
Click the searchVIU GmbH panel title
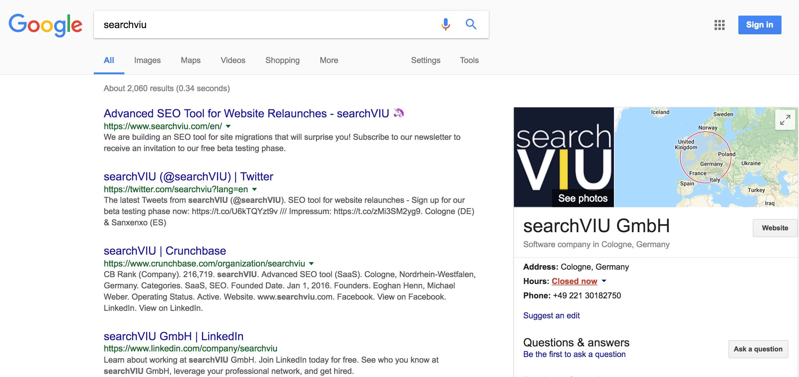click(x=596, y=226)
